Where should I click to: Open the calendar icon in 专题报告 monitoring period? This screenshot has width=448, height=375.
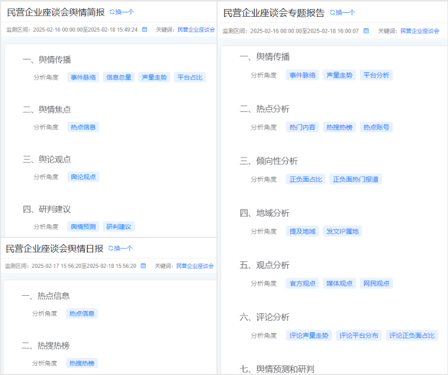point(366,31)
